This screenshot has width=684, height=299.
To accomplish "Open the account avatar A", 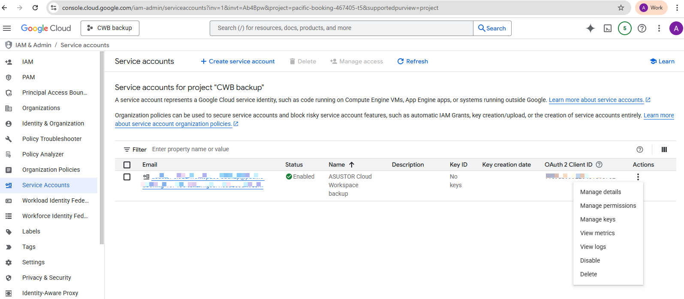I will point(676,28).
